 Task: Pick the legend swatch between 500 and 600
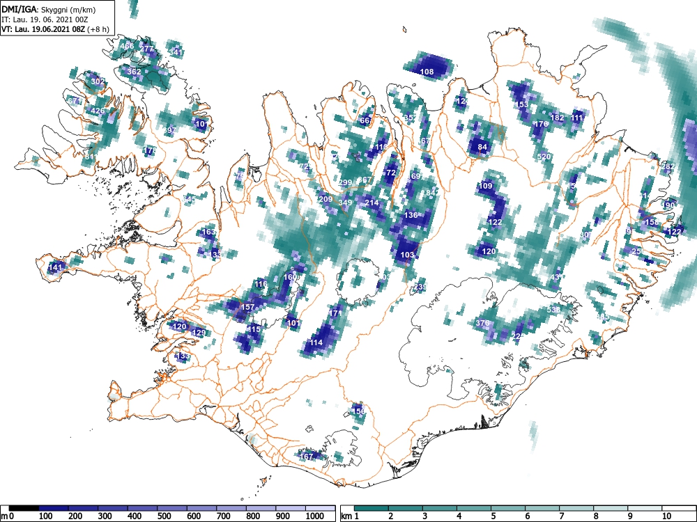pos(172,508)
